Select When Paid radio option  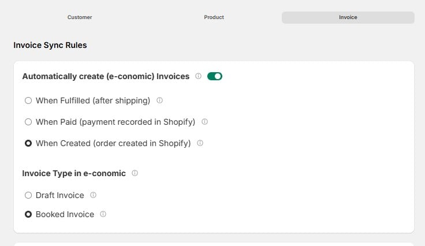tap(28, 122)
